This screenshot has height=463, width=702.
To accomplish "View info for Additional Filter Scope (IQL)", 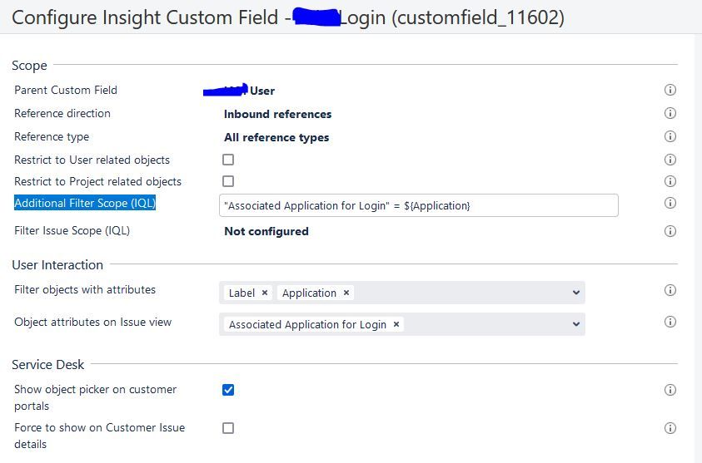I will [x=670, y=203].
